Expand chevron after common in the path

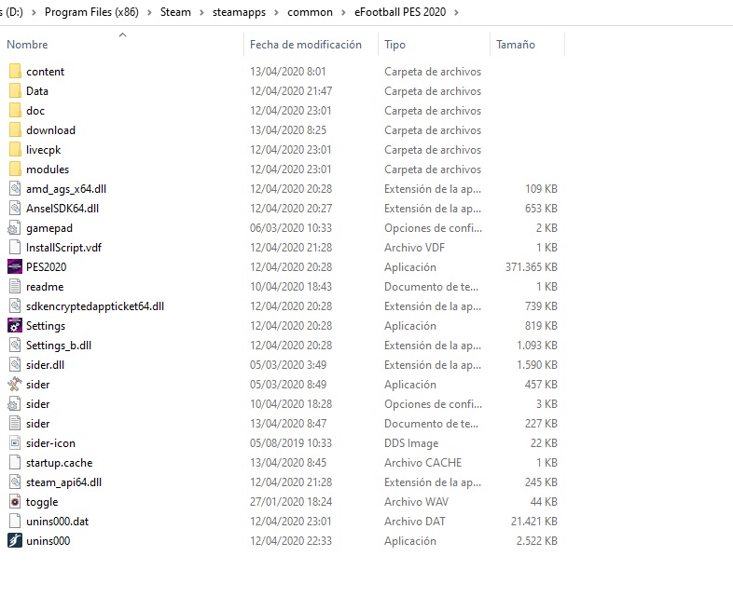[x=343, y=13]
